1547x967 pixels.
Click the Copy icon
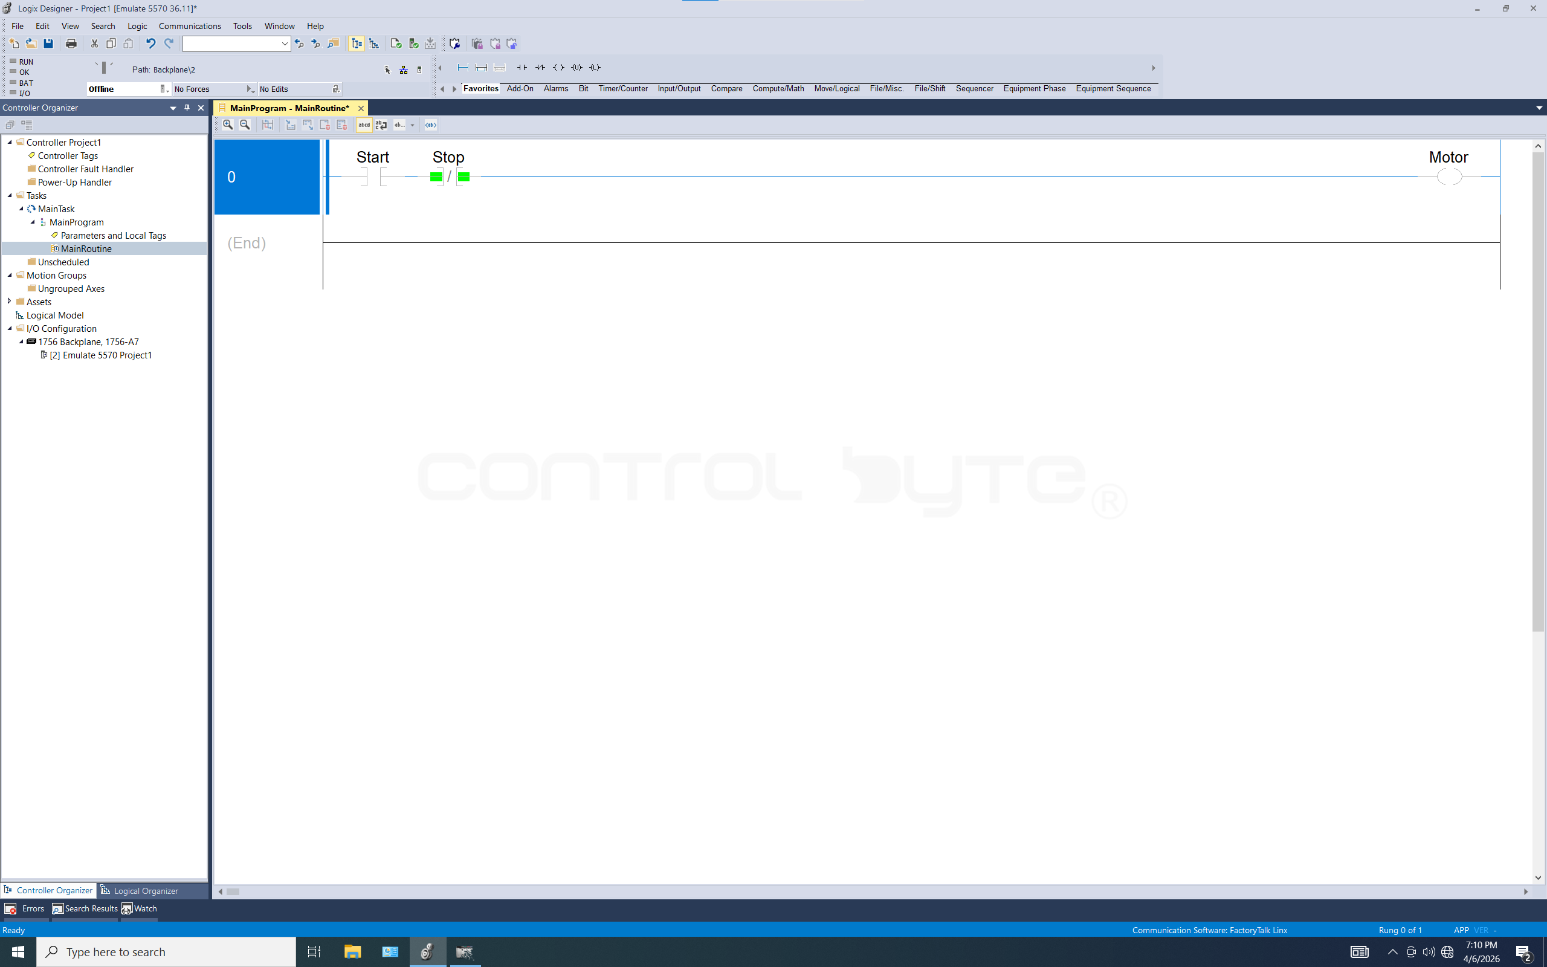[x=111, y=44]
